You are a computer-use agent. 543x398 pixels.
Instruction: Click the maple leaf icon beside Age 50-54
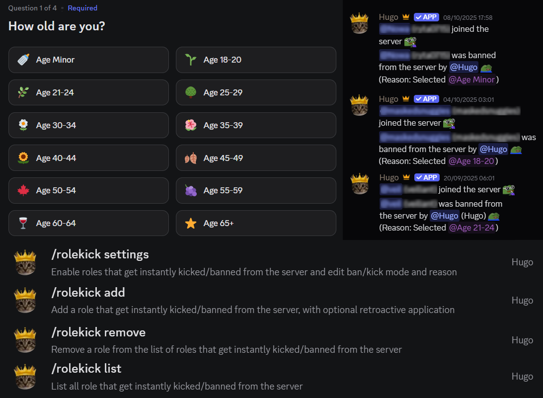(x=23, y=191)
